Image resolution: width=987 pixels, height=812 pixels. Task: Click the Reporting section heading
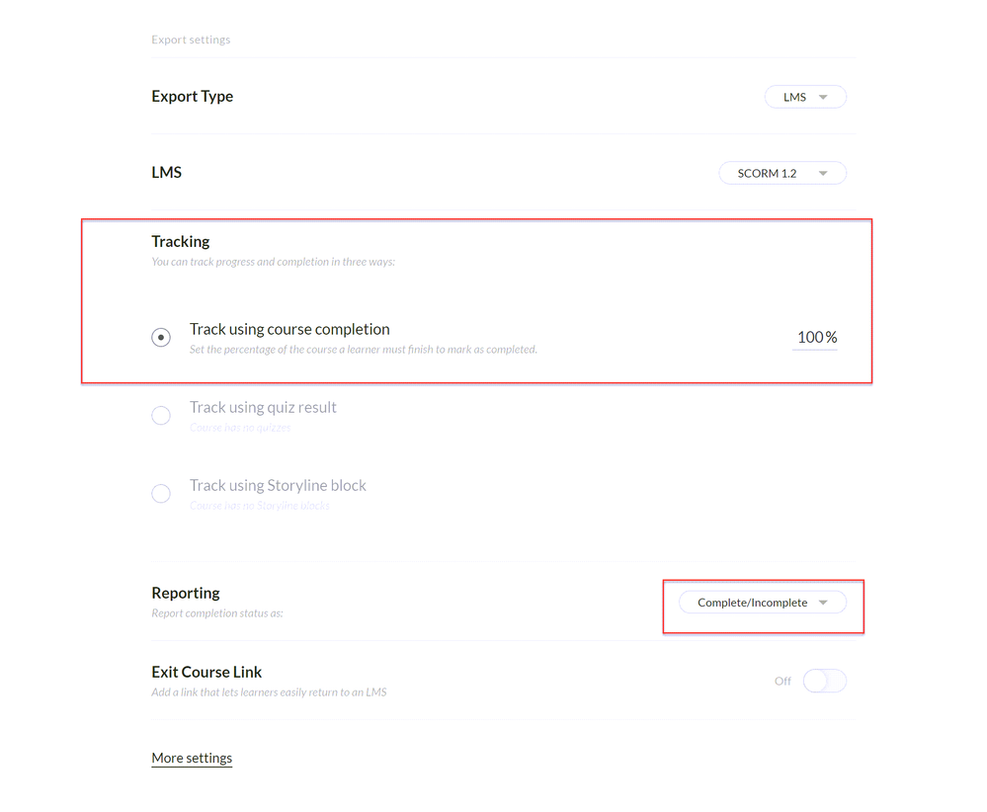186,593
